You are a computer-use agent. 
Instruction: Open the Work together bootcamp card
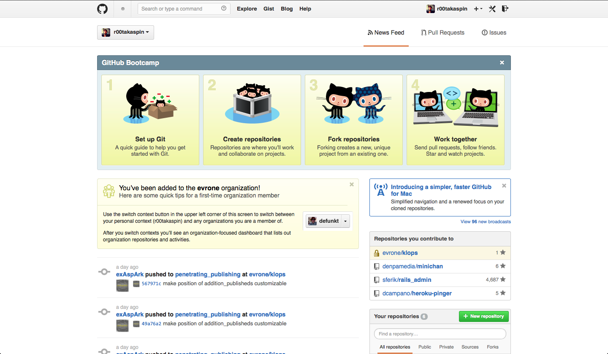click(456, 120)
